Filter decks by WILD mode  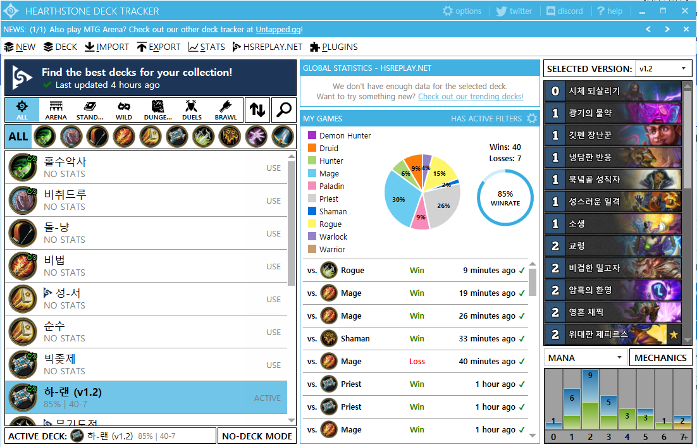tap(123, 110)
